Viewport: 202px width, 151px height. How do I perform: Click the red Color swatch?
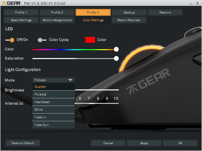(x=90, y=40)
